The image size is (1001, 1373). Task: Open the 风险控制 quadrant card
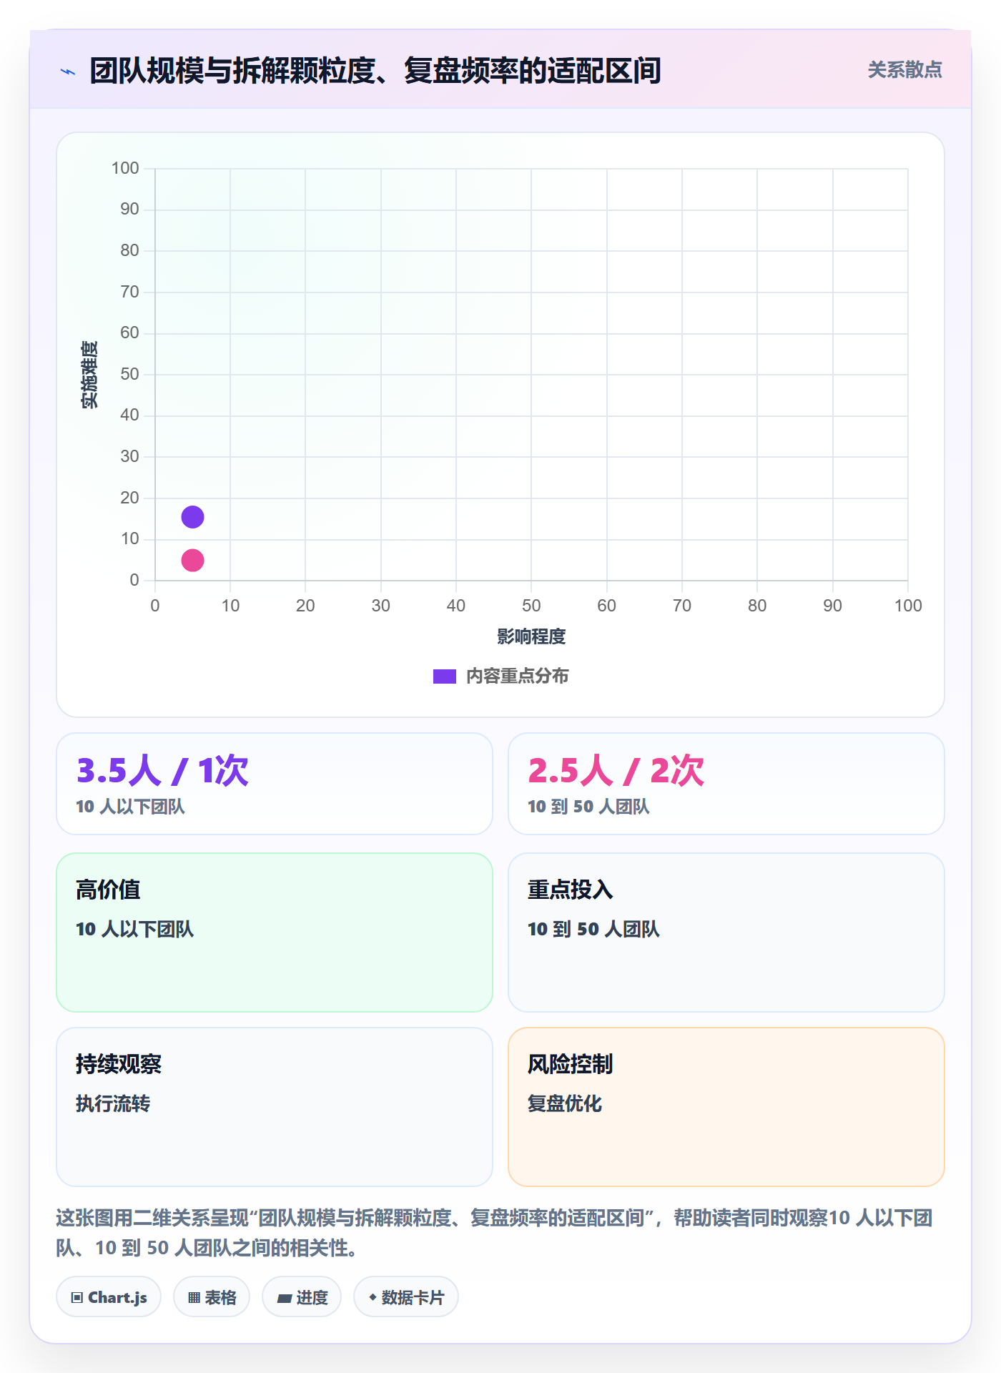[726, 1107]
